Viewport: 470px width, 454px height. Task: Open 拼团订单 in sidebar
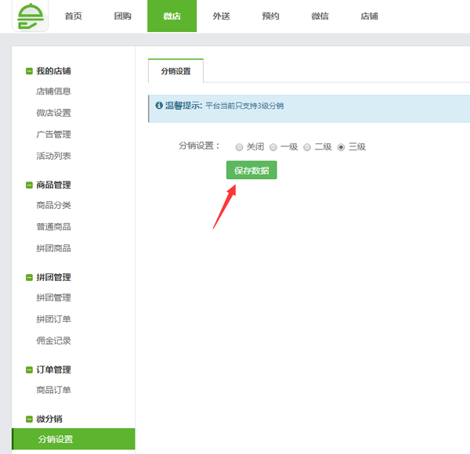coord(53,319)
